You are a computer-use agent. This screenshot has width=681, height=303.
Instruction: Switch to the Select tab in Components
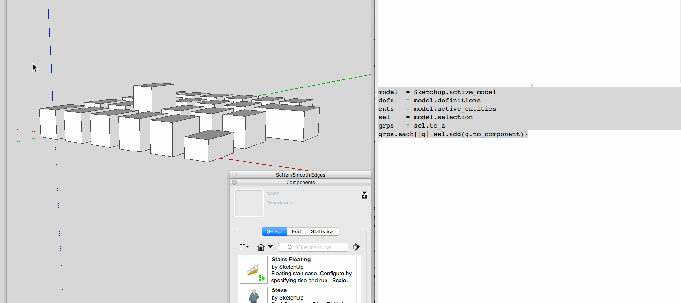pos(274,231)
